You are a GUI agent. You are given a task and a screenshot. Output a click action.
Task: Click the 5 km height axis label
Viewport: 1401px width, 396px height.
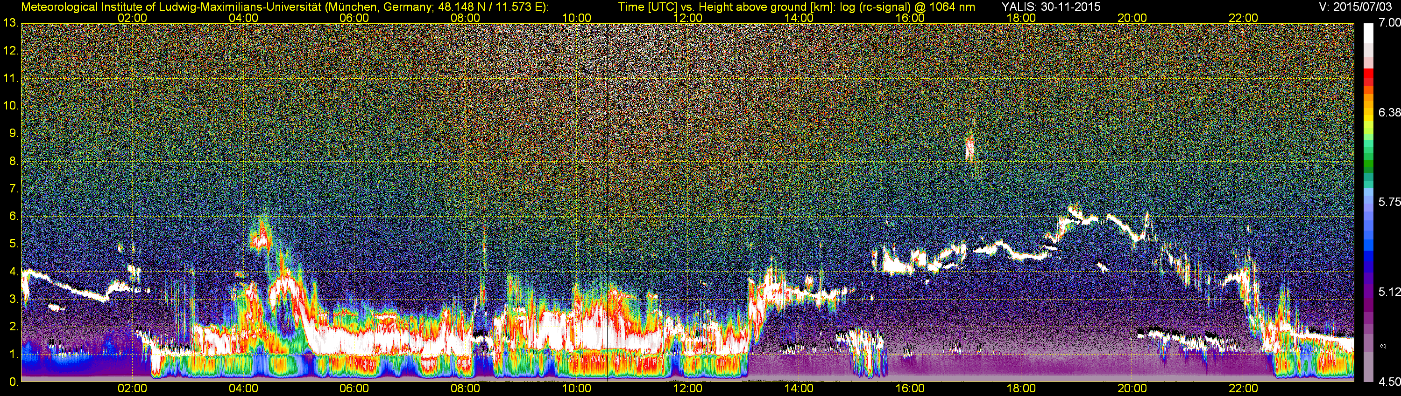pos(14,244)
